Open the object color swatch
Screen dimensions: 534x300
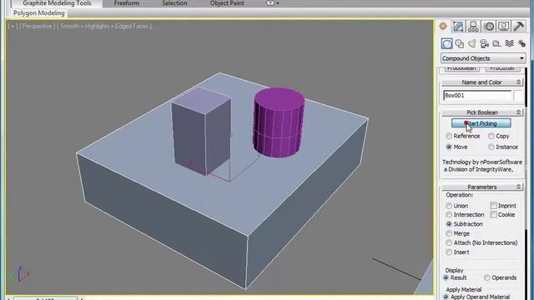pyautogui.click(x=518, y=96)
